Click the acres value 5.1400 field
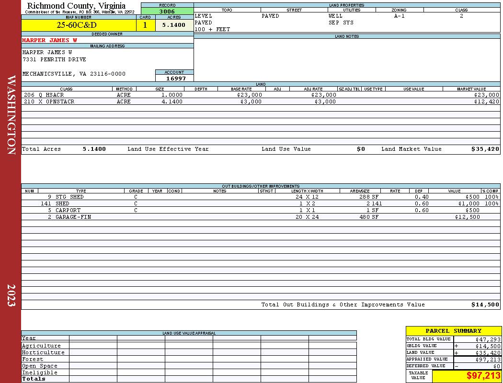The image size is (503, 383). [x=173, y=25]
